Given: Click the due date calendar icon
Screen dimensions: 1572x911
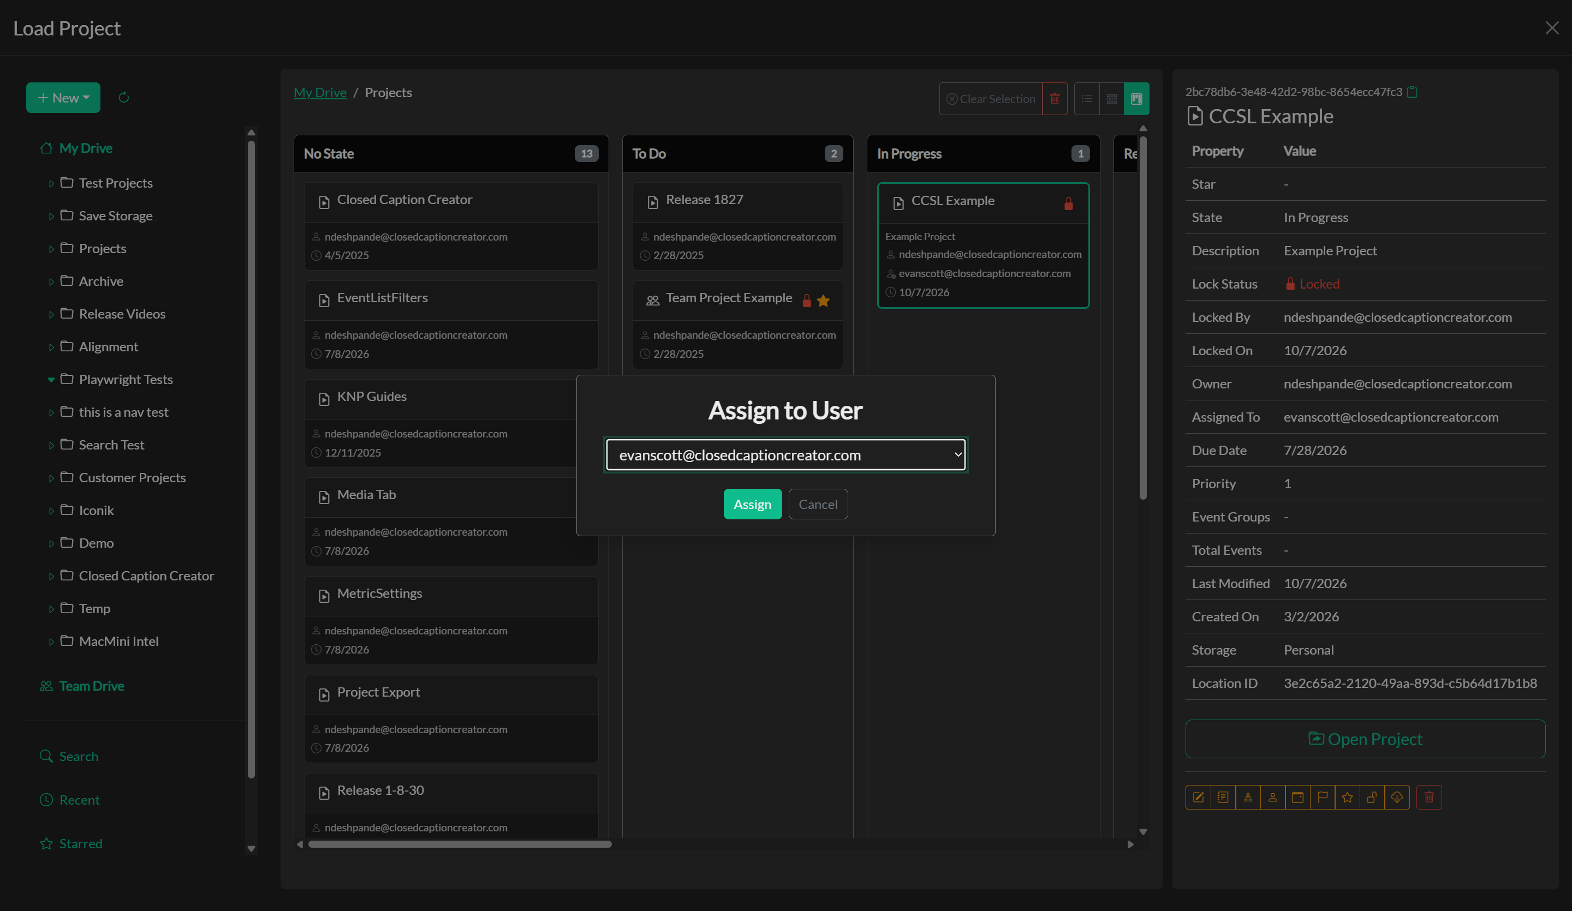Looking at the screenshot, I should [x=1297, y=797].
